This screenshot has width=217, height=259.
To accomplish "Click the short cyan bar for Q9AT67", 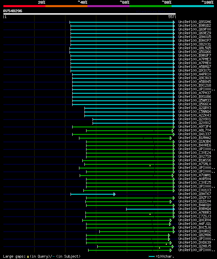I will point(93,194).
